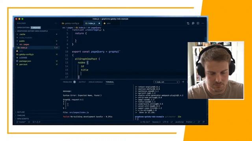This screenshot has height=141, width=252.
Task: Switch to the Output panel tab
Action: click(82, 82)
